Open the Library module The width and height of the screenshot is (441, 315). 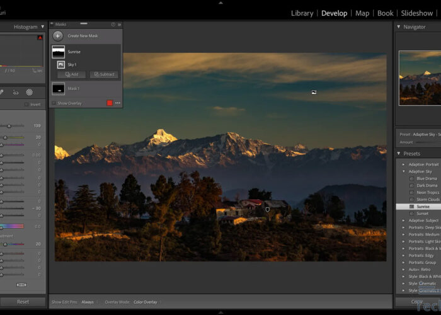[302, 13]
